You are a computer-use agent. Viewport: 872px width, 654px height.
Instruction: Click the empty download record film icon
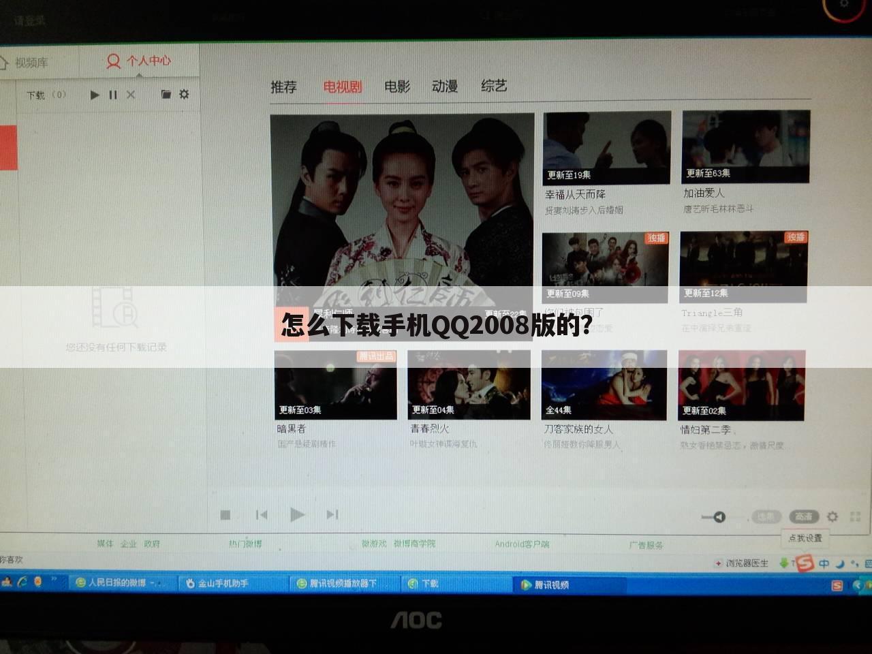pyautogui.click(x=114, y=307)
